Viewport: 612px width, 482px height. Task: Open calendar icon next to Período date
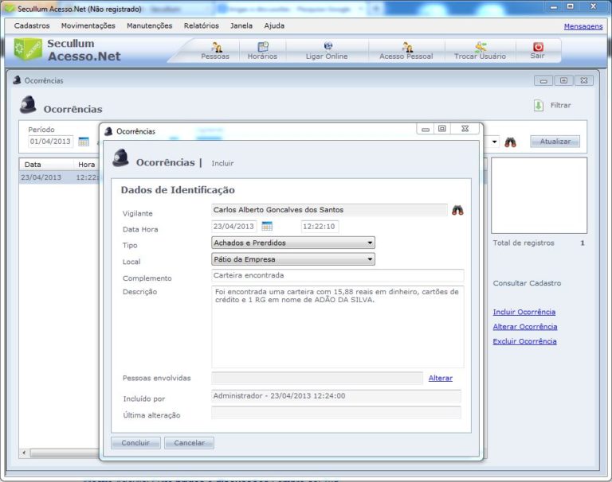84,142
